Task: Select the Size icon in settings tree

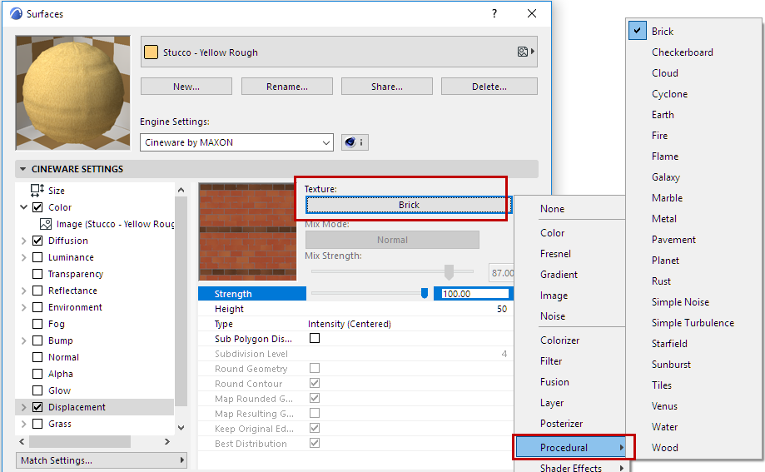Action: pos(37,191)
